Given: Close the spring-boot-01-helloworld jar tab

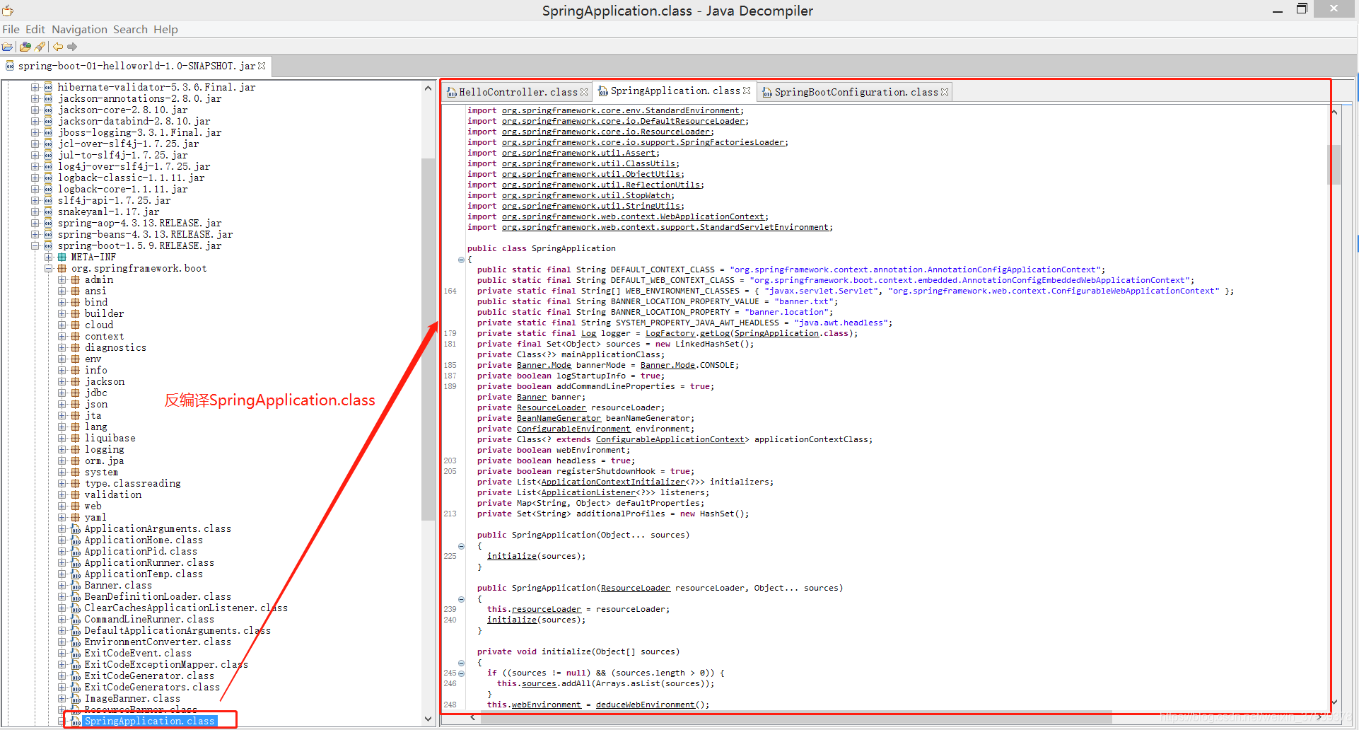Looking at the screenshot, I should point(262,66).
